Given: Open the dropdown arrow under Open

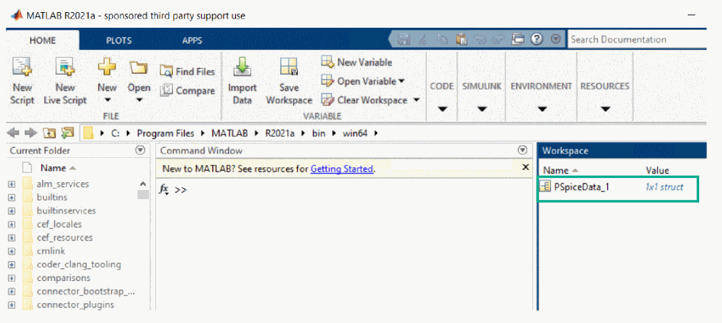Looking at the screenshot, I should [x=139, y=100].
